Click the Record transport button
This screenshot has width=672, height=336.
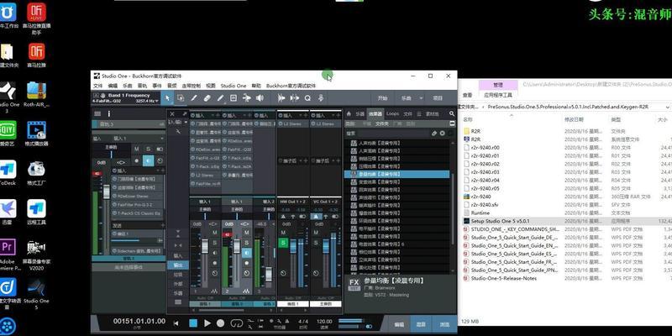(x=220, y=323)
